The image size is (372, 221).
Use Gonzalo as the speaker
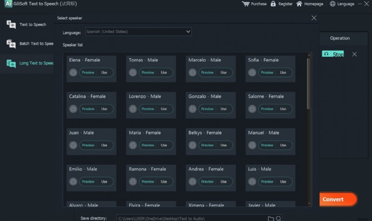click(224, 109)
